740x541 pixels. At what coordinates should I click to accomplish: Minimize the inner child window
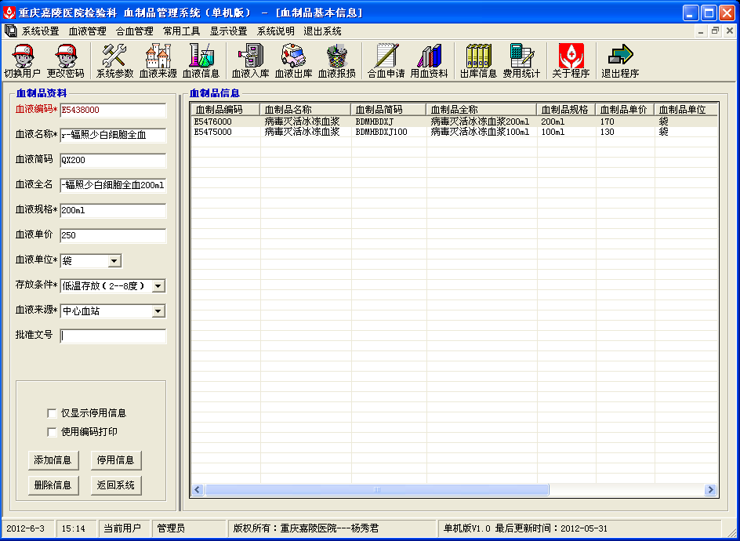click(702, 31)
